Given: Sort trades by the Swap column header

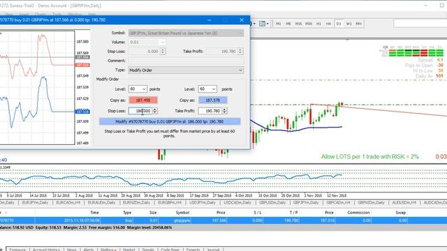Looking at the screenshot, I should (x=400, y=213).
